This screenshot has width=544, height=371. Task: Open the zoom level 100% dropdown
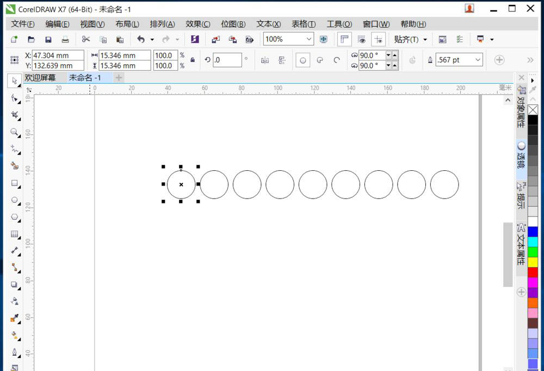309,39
